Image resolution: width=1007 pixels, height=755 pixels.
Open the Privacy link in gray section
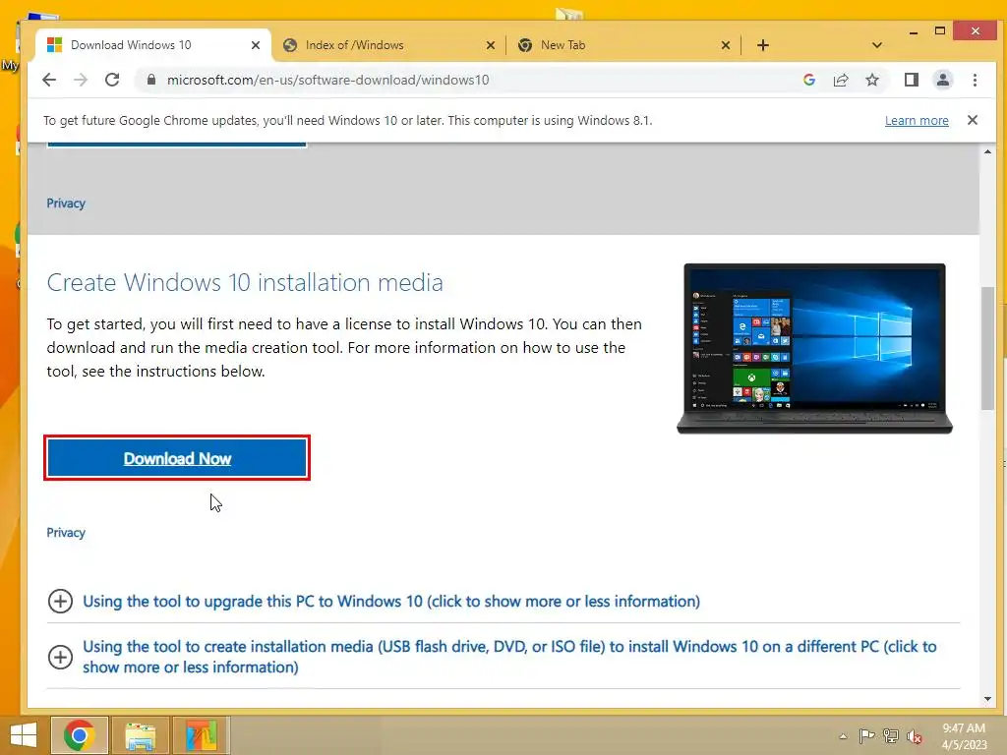click(x=66, y=203)
